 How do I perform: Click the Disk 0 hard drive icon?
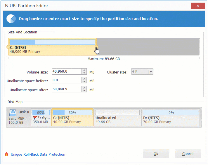13,112
